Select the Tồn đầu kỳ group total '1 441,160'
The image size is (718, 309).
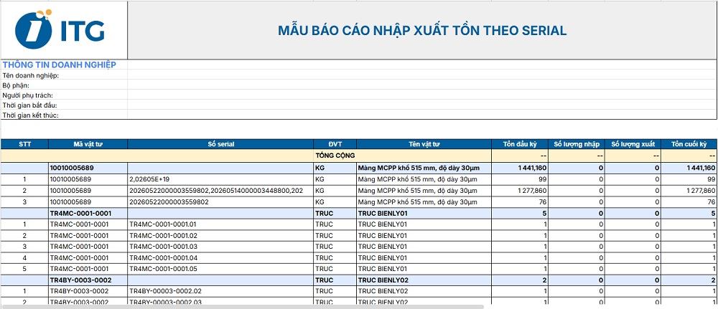click(520, 168)
